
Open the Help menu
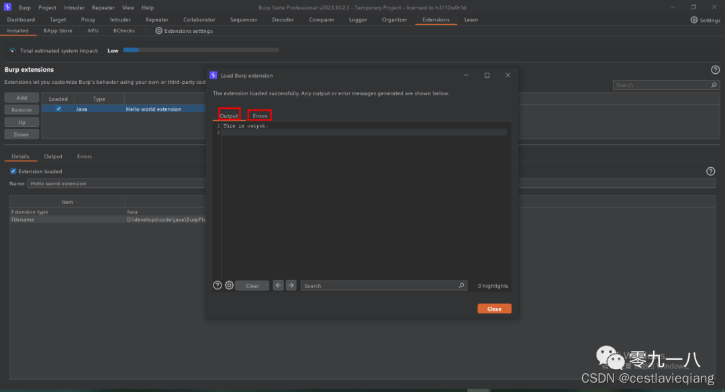148,7
